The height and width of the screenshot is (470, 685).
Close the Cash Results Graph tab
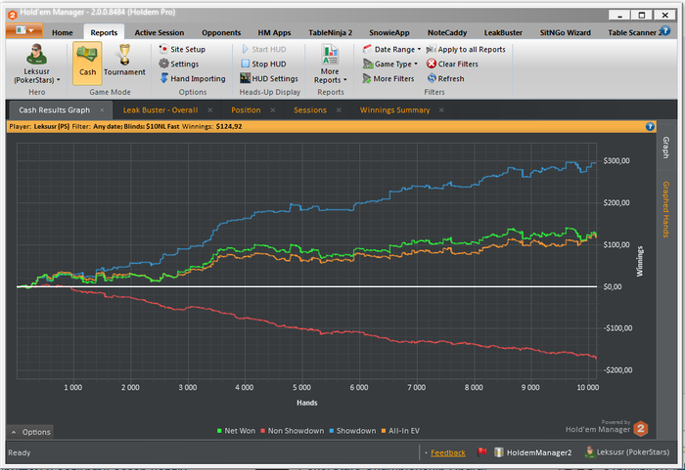pyautogui.click(x=102, y=110)
